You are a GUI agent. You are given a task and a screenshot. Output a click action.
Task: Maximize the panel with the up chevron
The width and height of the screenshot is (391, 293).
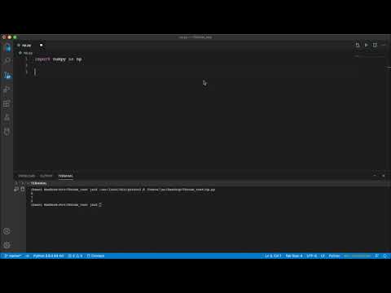[x=375, y=176]
